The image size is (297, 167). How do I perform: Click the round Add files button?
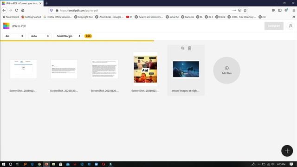[x=226, y=70]
